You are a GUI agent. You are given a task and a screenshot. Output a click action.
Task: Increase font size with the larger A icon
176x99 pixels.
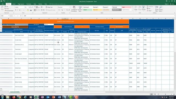(x=30, y=7)
